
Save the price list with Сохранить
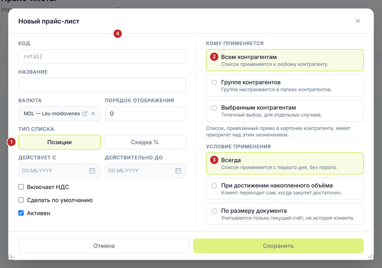point(278,246)
